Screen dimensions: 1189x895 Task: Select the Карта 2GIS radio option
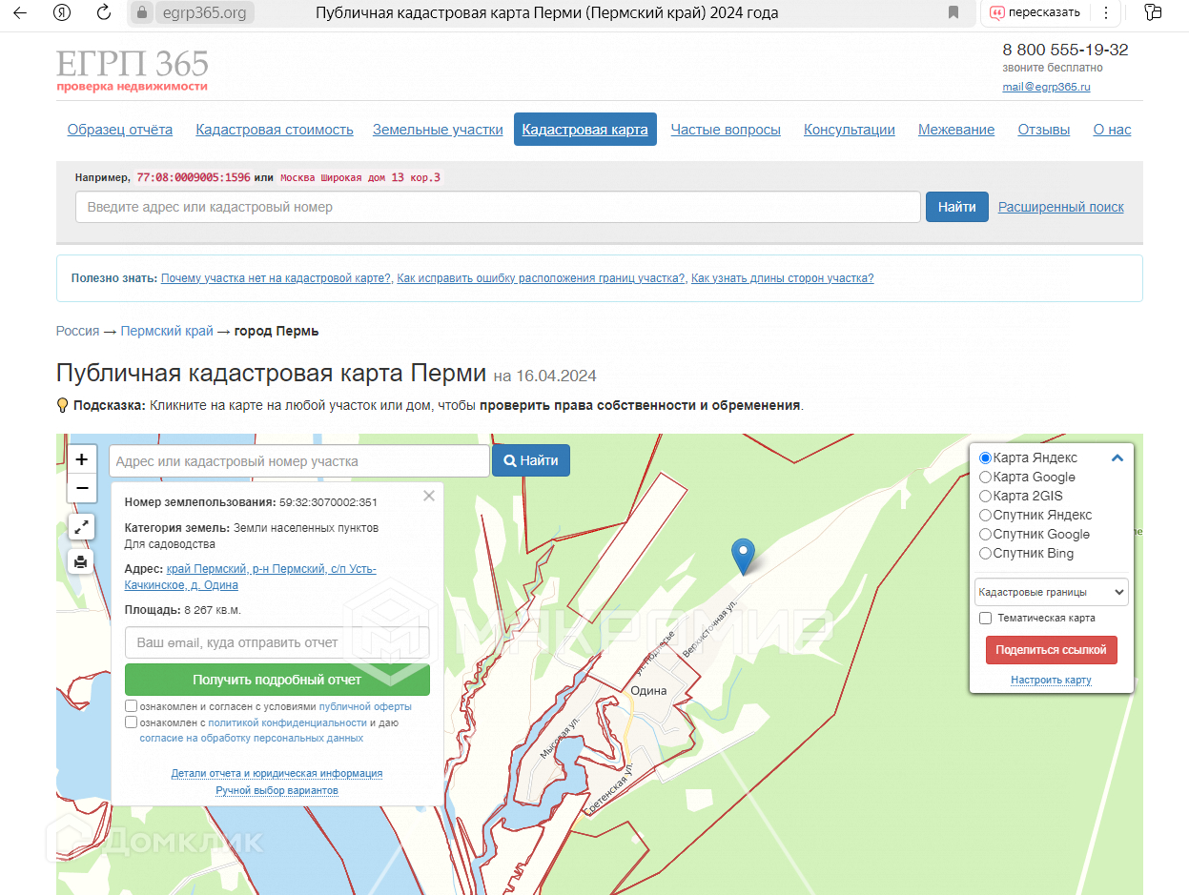point(986,496)
